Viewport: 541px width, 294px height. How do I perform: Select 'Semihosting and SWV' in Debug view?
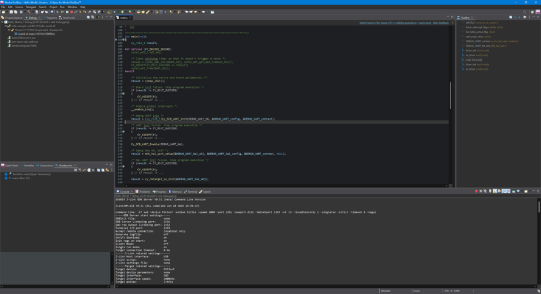[22, 45]
